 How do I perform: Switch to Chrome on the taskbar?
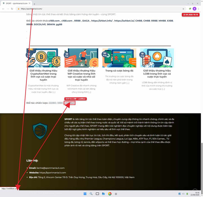[x=110, y=194]
